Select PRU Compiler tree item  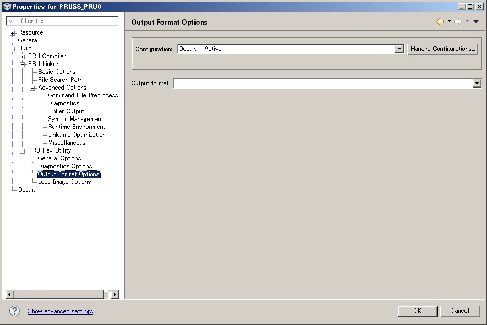[x=47, y=56]
